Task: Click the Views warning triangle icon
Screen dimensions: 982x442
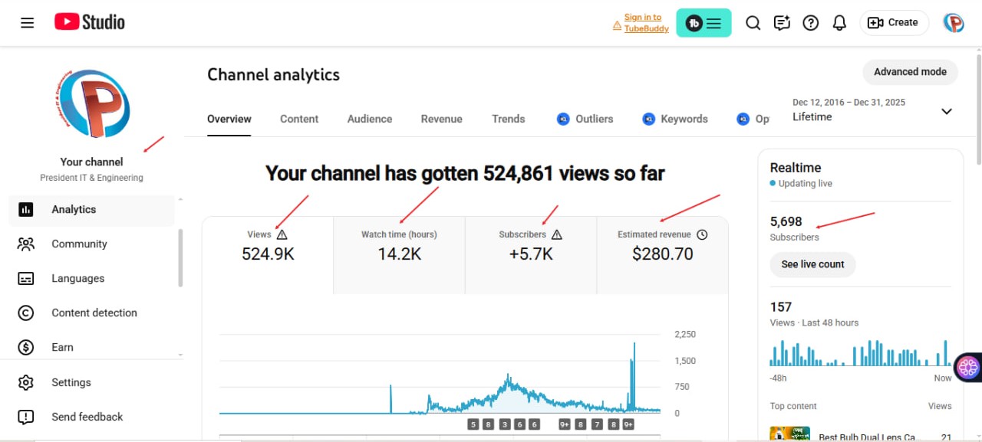Action: pyautogui.click(x=282, y=234)
